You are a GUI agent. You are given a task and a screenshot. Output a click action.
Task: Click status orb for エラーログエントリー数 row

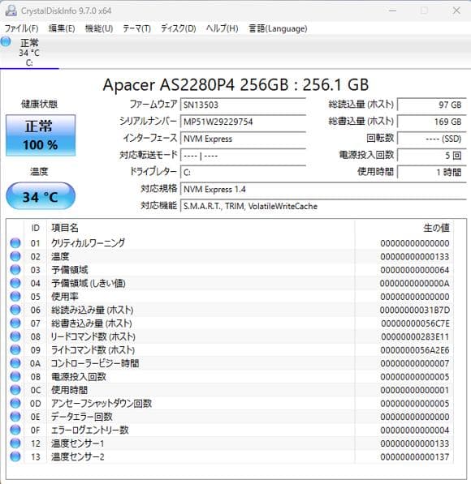[x=15, y=430]
